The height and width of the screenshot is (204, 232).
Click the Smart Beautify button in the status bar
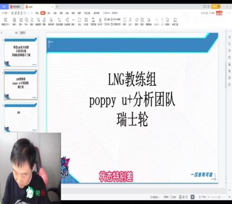pos(155,197)
